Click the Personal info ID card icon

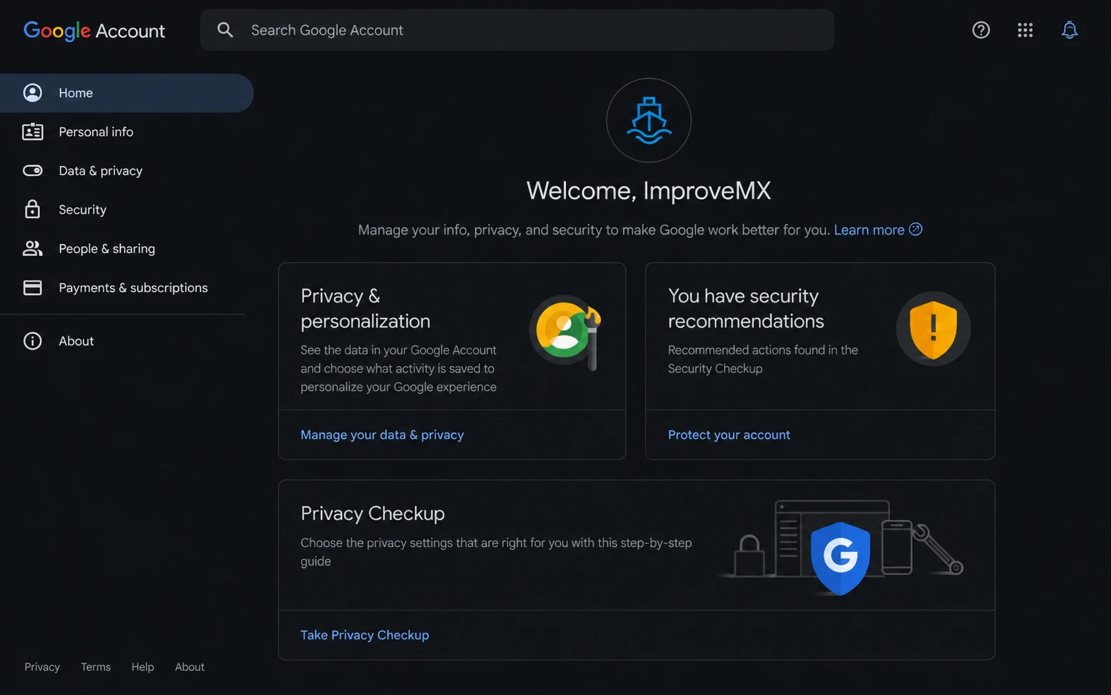pyautogui.click(x=32, y=132)
